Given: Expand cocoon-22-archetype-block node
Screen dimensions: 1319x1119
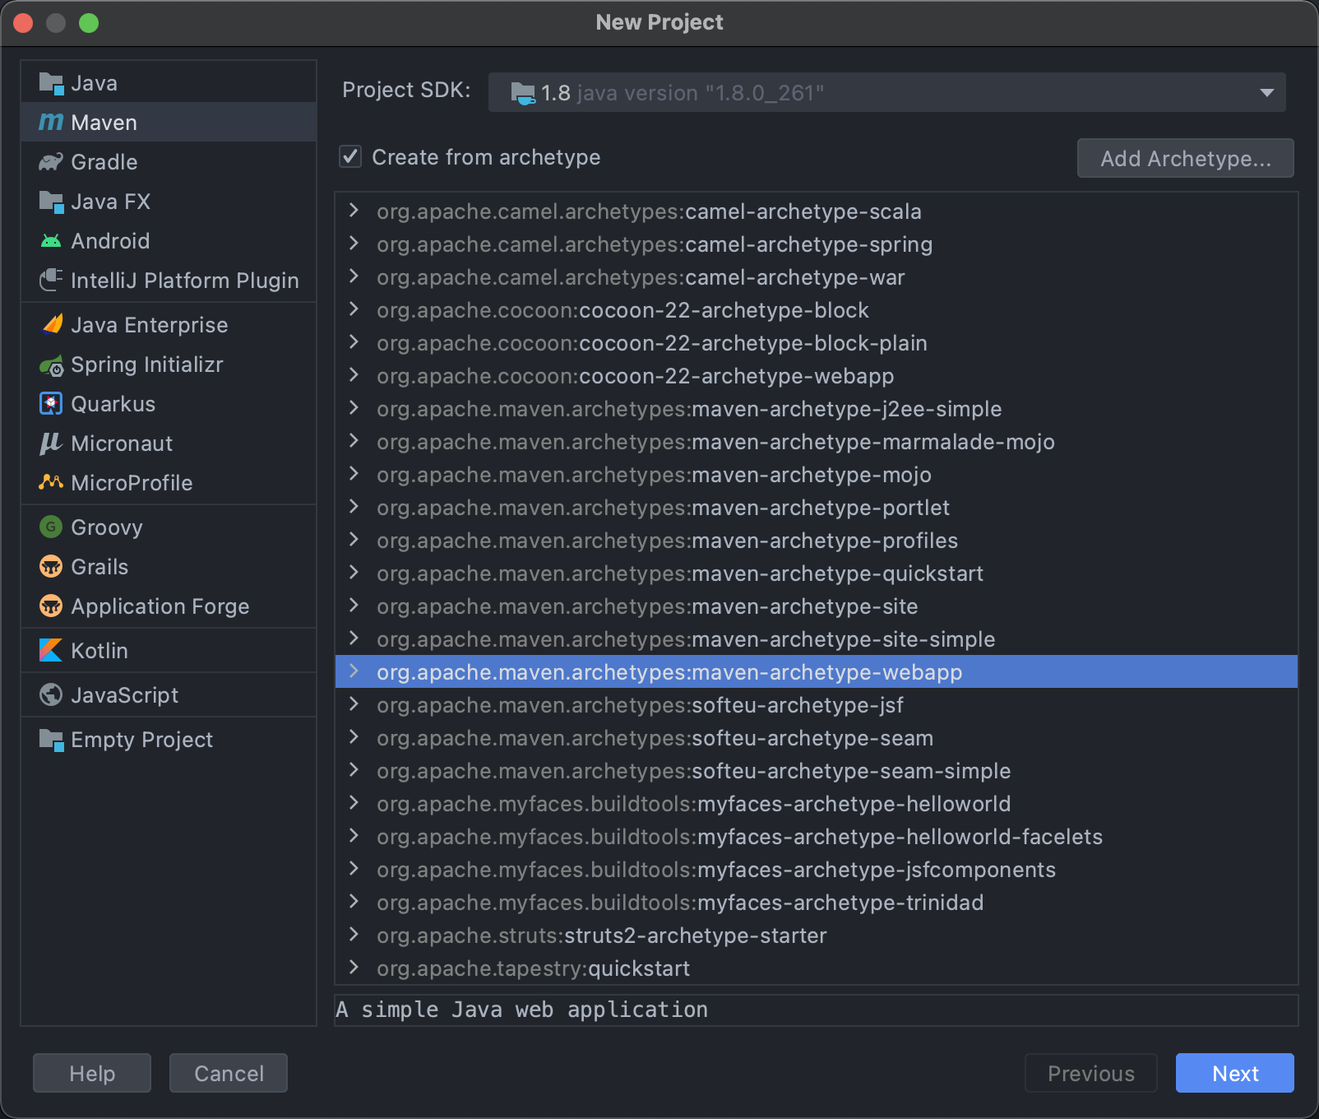Looking at the screenshot, I should [x=354, y=309].
